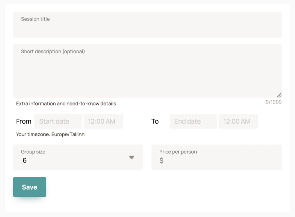
Task: Click the Session title input field
Action: coord(147,25)
